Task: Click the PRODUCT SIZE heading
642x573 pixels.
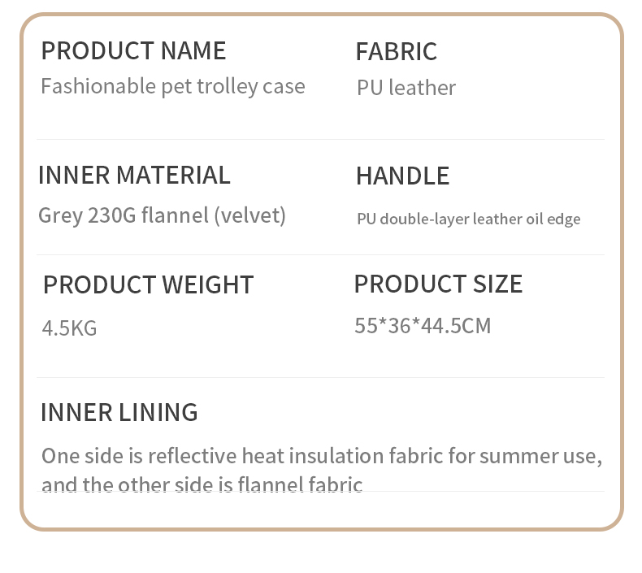Action: (x=439, y=284)
